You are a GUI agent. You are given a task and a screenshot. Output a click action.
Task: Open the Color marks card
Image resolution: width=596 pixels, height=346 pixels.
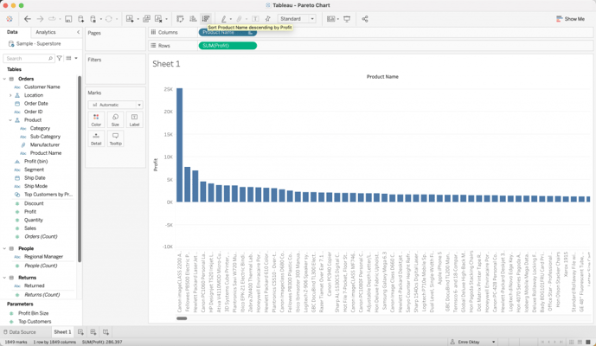[x=96, y=119]
